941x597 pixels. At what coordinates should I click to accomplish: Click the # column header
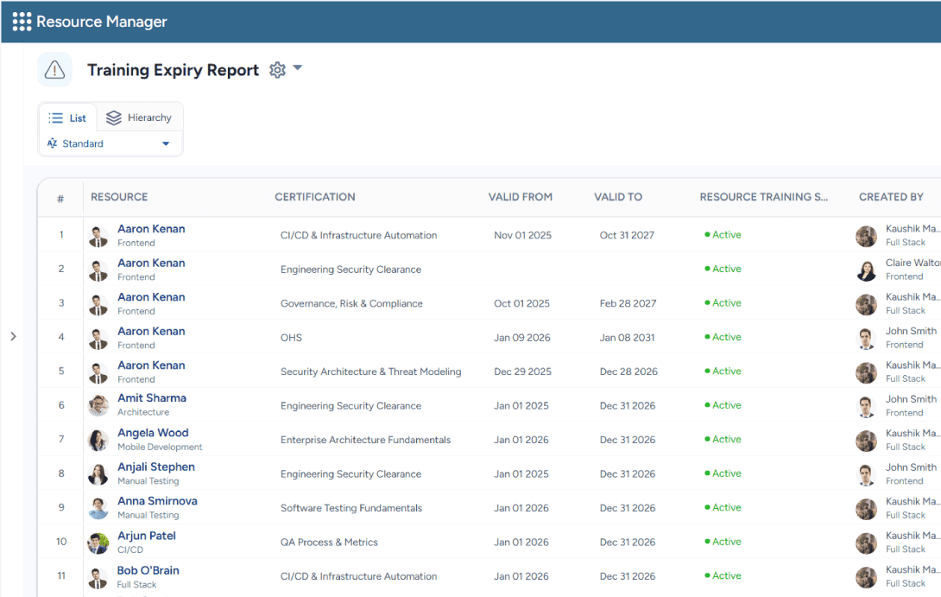click(x=60, y=198)
